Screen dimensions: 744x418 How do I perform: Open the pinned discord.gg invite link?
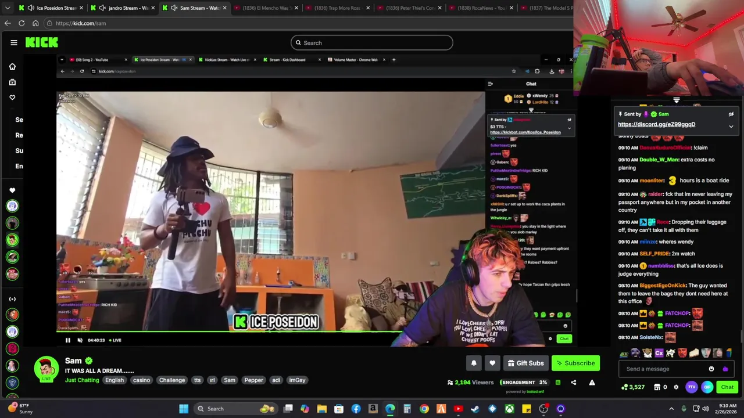click(656, 124)
